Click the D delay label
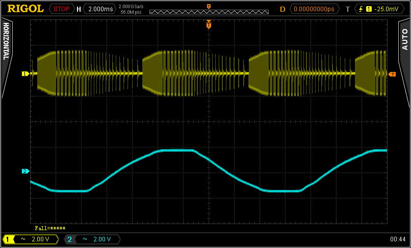The image size is (411, 248). pyautogui.click(x=282, y=9)
